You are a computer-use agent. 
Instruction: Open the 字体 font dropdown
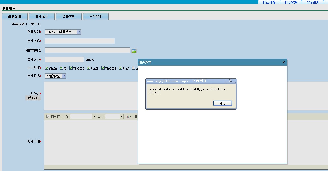point(83,117)
